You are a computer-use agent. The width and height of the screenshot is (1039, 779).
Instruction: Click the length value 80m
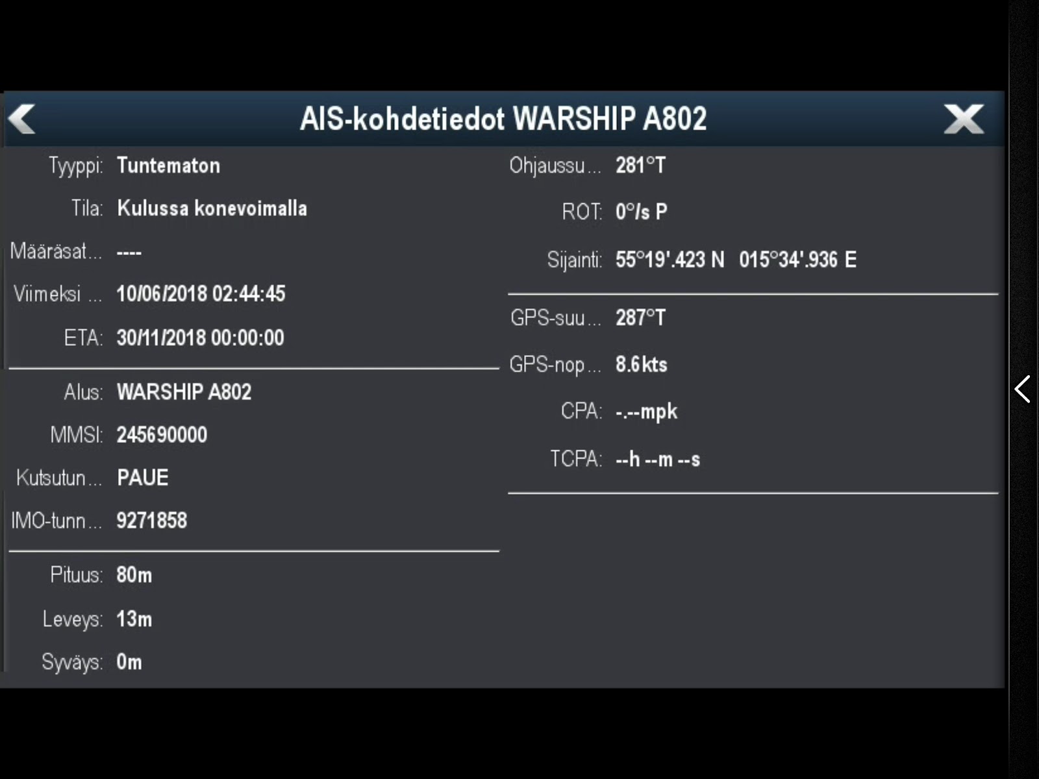(x=134, y=575)
